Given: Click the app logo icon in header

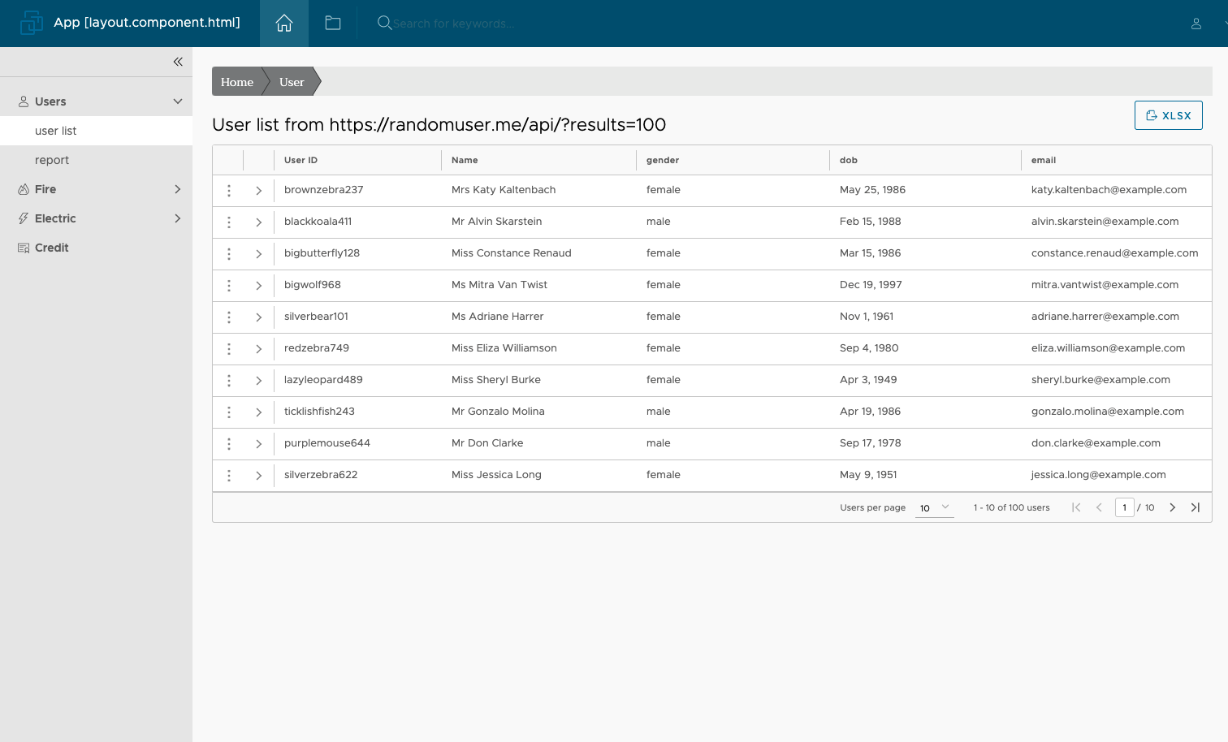Looking at the screenshot, I should (x=31, y=23).
